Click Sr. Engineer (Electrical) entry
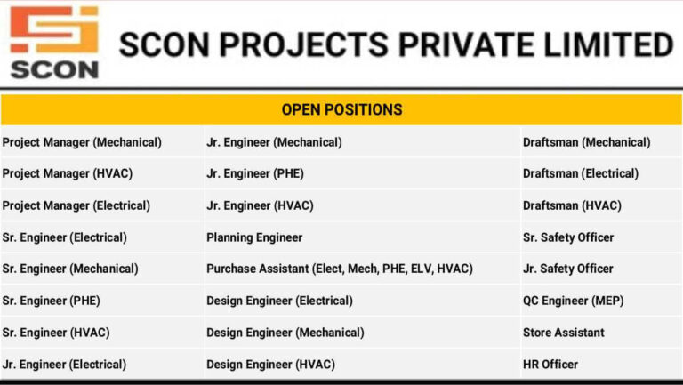Viewport: 683px width, 385px height. (64, 237)
